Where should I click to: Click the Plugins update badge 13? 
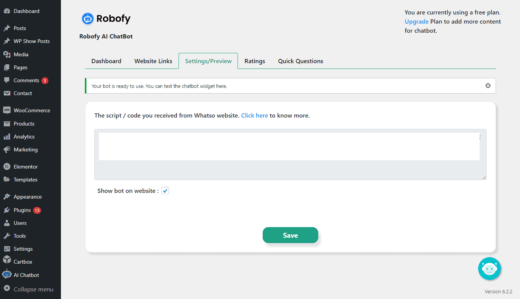pos(37,210)
